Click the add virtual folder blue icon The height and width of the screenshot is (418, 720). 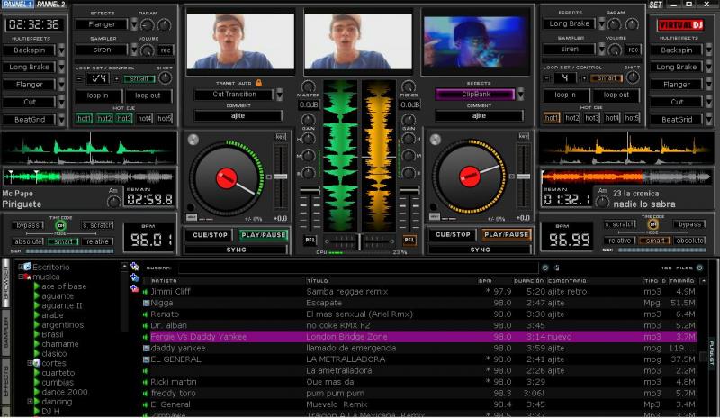tap(134, 277)
